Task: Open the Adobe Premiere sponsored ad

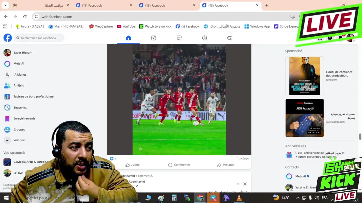Action: click(x=320, y=118)
